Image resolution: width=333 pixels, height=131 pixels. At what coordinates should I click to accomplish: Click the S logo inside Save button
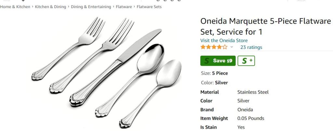(206, 61)
